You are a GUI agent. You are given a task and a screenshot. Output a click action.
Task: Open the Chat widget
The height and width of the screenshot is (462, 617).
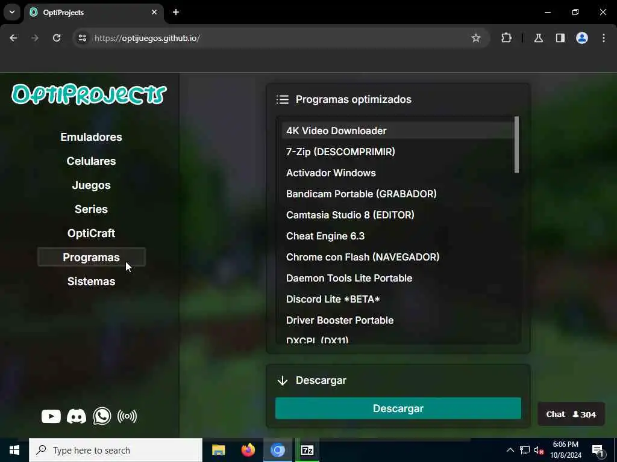[x=571, y=414]
